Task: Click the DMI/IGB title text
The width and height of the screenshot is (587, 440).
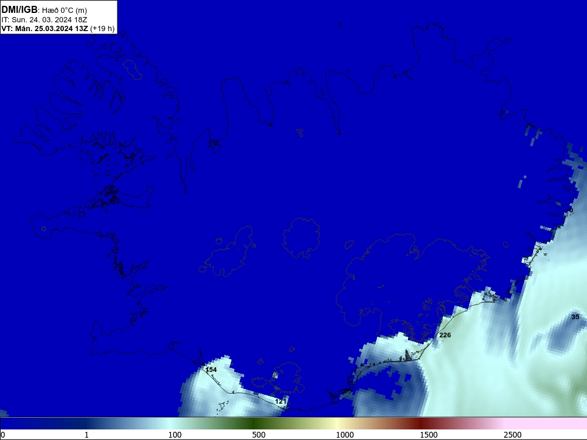Action: point(19,9)
